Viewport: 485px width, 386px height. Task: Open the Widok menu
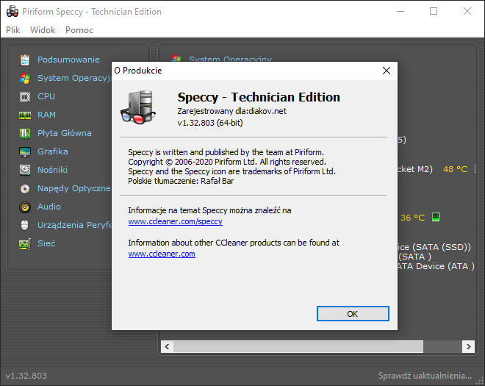(43, 30)
